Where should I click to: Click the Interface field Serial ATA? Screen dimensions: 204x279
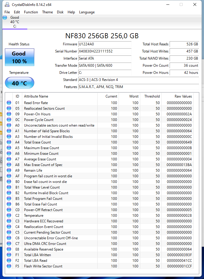105,58
